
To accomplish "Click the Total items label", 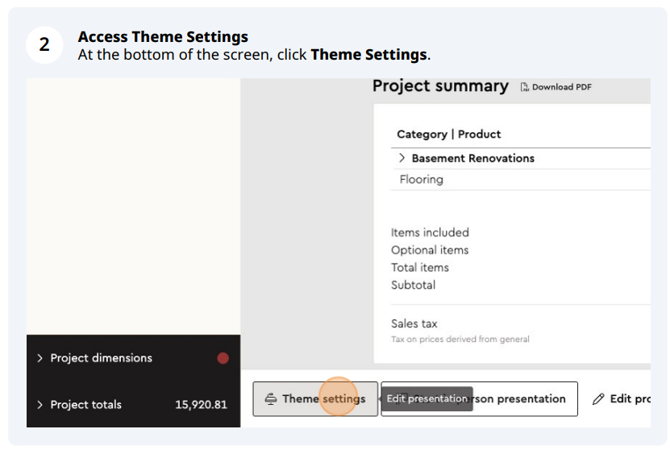I will pos(420,268).
